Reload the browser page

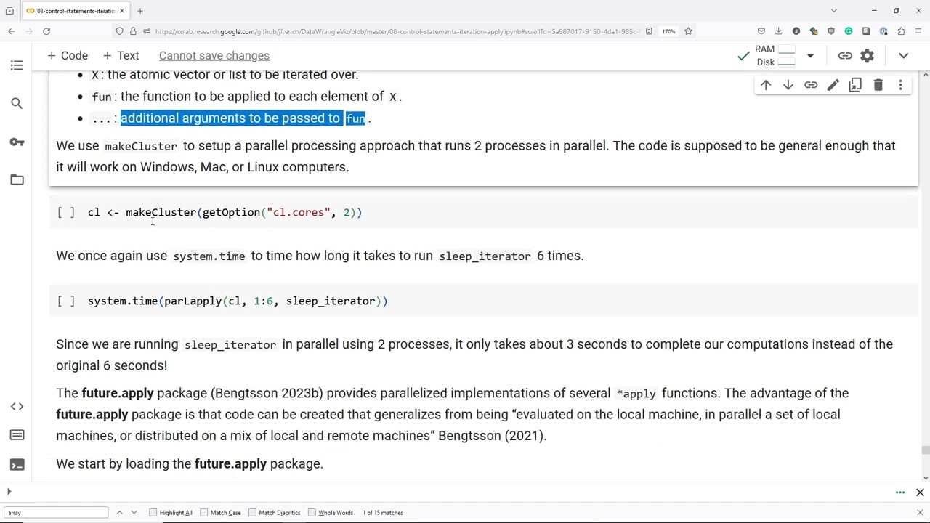click(x=46, y=31)
